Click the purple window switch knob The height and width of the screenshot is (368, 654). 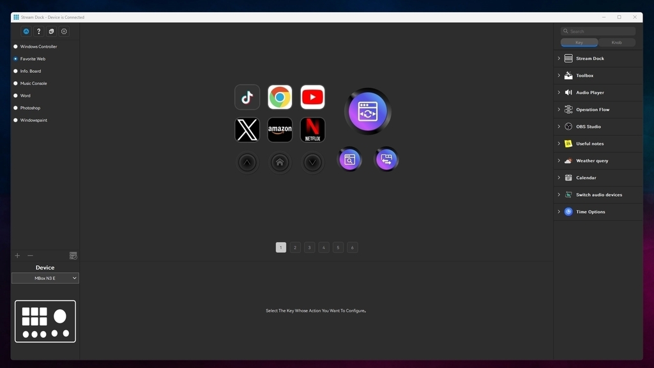click(386, 159)
